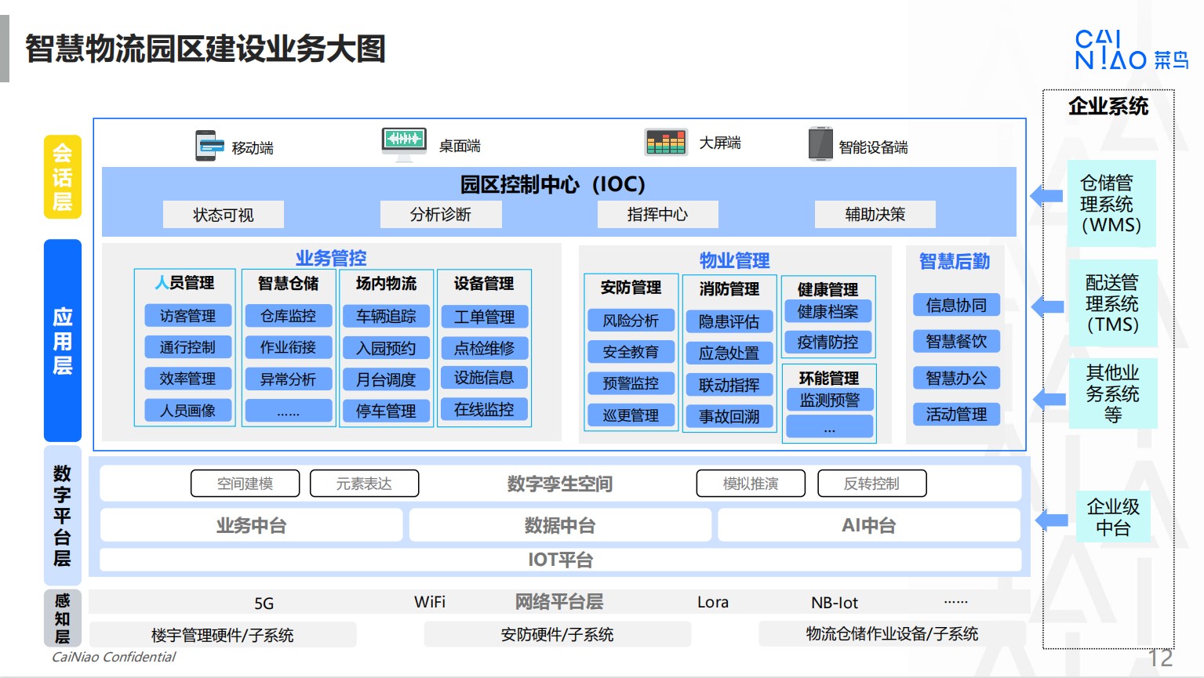Select the 辅助决策 box
The image size is (1204, 678).
875,214
